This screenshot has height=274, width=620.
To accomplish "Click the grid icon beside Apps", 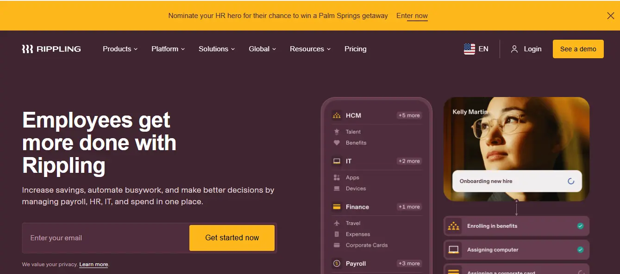I will click(337, 177).
